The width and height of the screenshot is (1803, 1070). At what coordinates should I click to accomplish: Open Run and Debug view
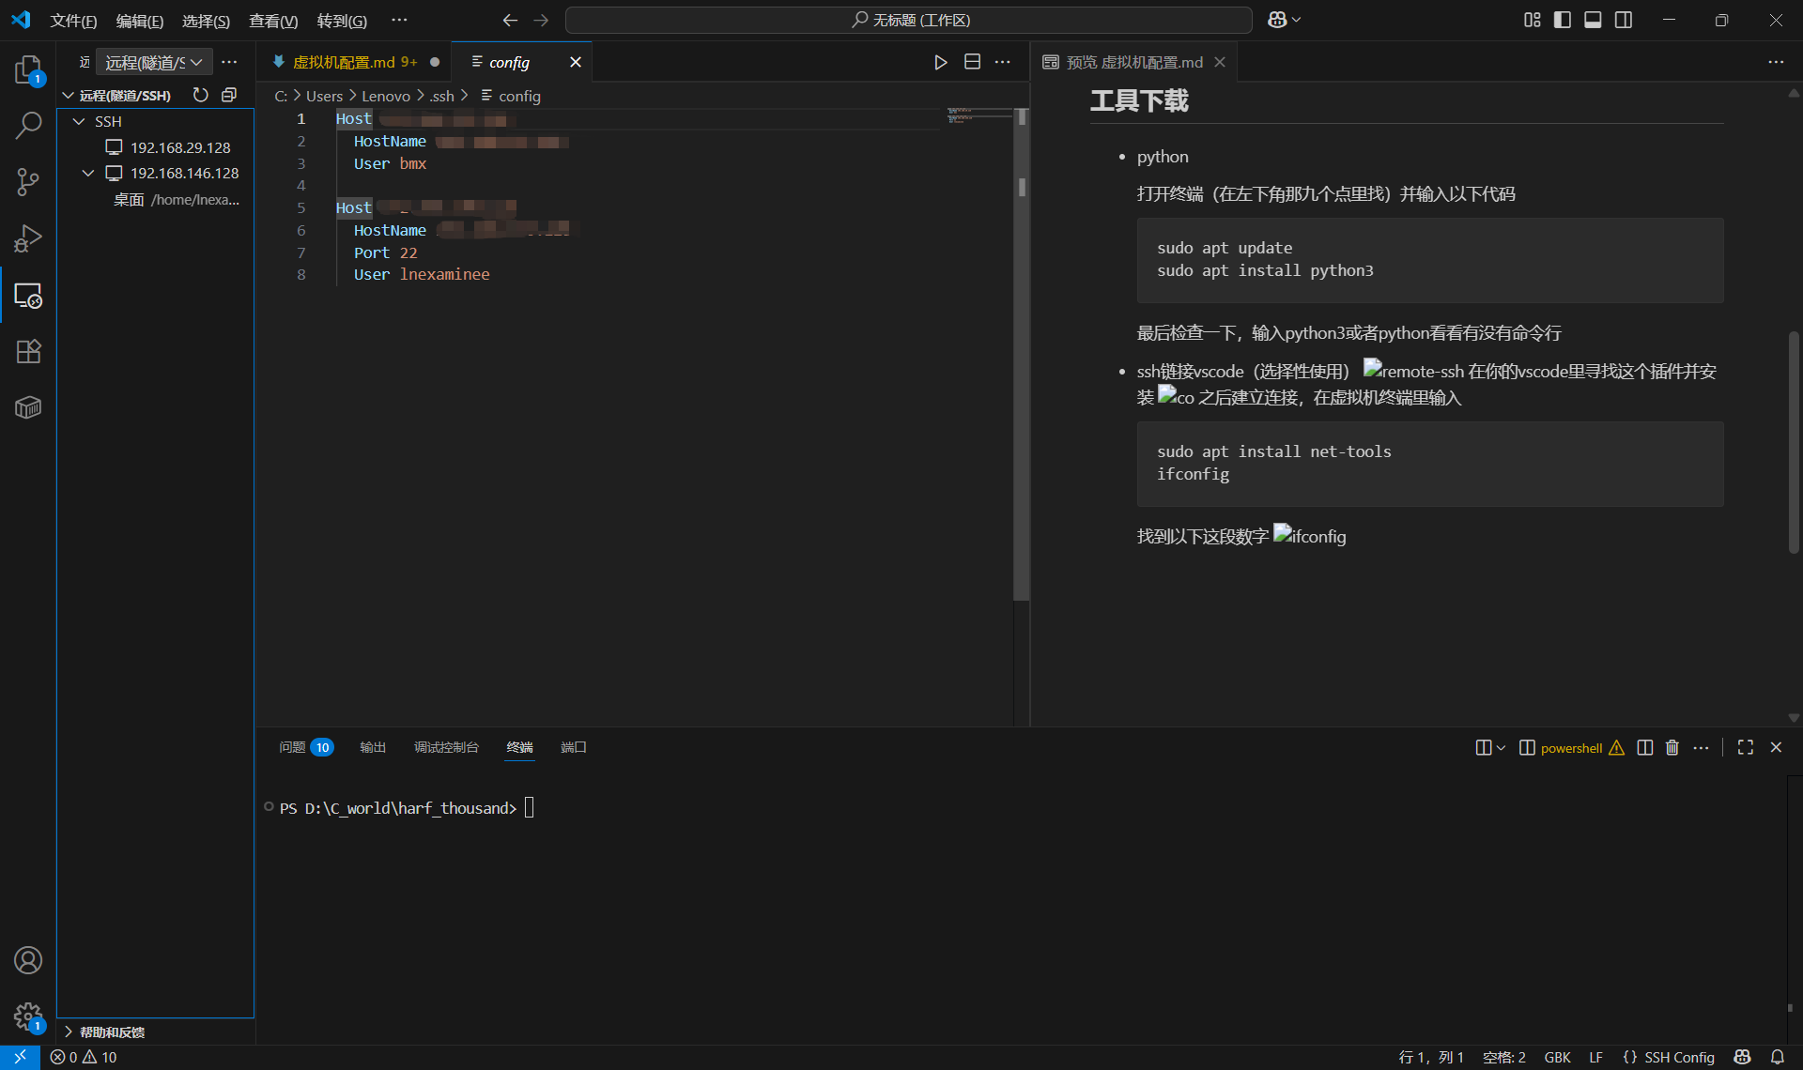[x=28, y=238]
